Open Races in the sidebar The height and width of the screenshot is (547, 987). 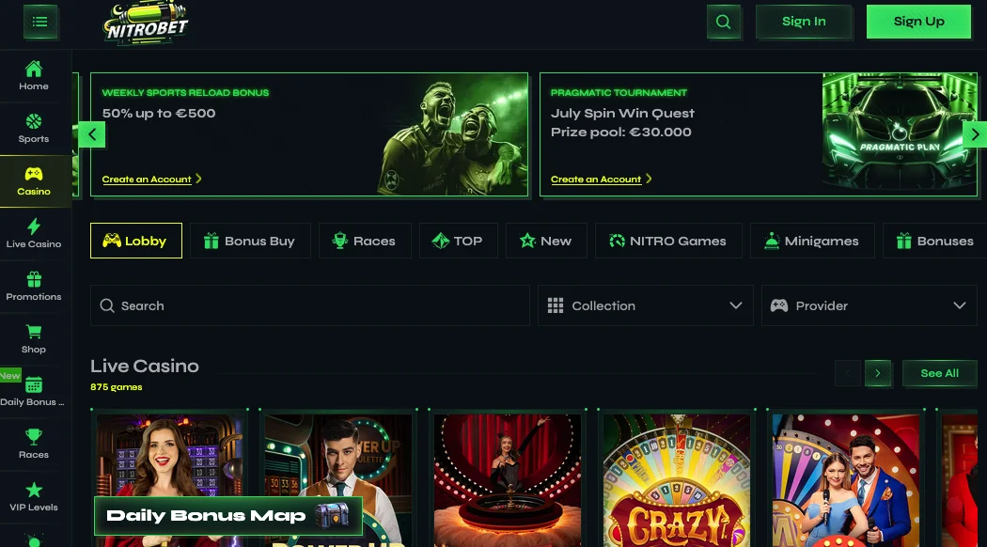34,445
